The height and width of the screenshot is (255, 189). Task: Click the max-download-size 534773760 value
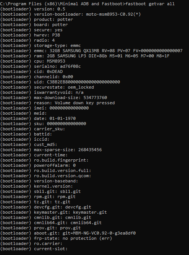[x=95, y=98]
